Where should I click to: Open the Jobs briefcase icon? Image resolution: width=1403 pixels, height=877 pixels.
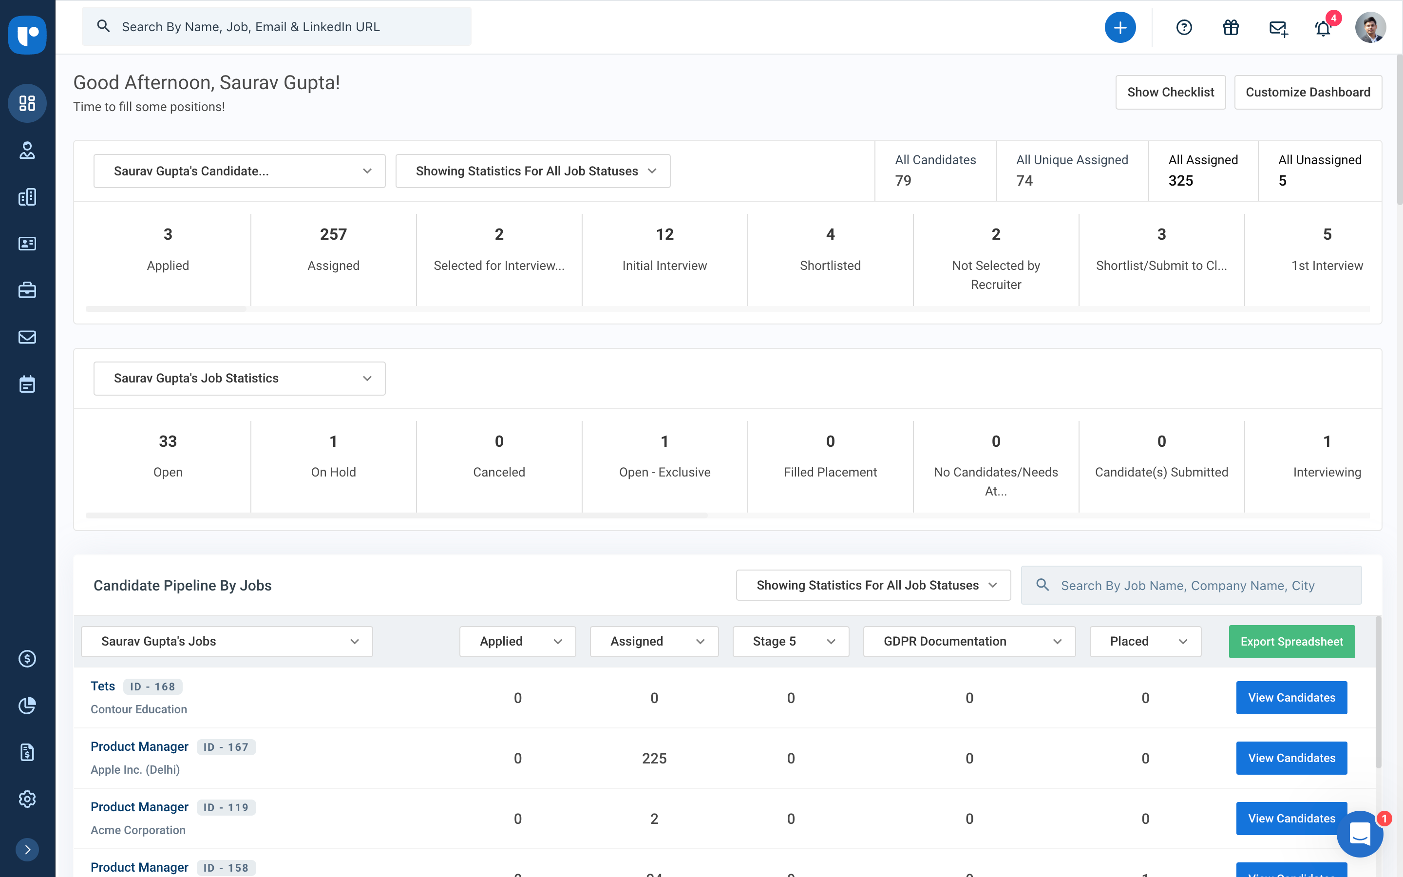point(27,290)
